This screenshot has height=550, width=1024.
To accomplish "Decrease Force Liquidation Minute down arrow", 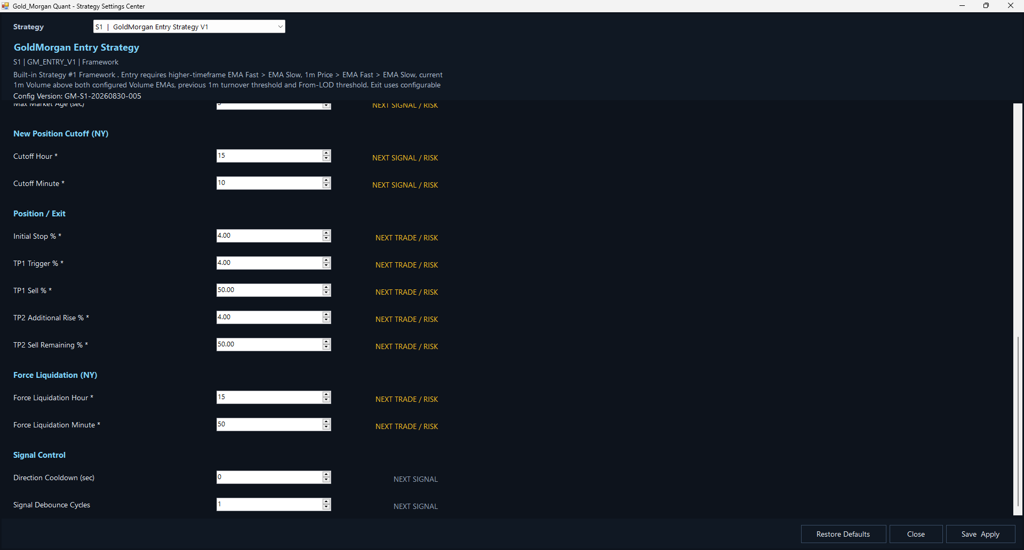I will coord(326,427).
